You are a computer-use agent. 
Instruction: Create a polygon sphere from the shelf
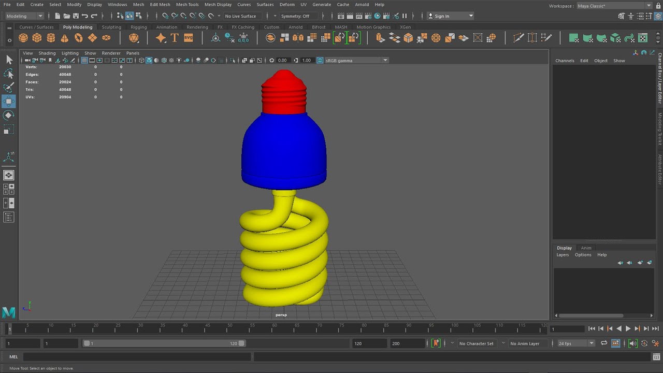(x=23, y=38)
